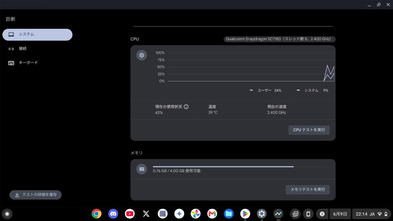
Task: Click the laptop icon beside システム
Action: pyautogui.click(x=11, y=35)
